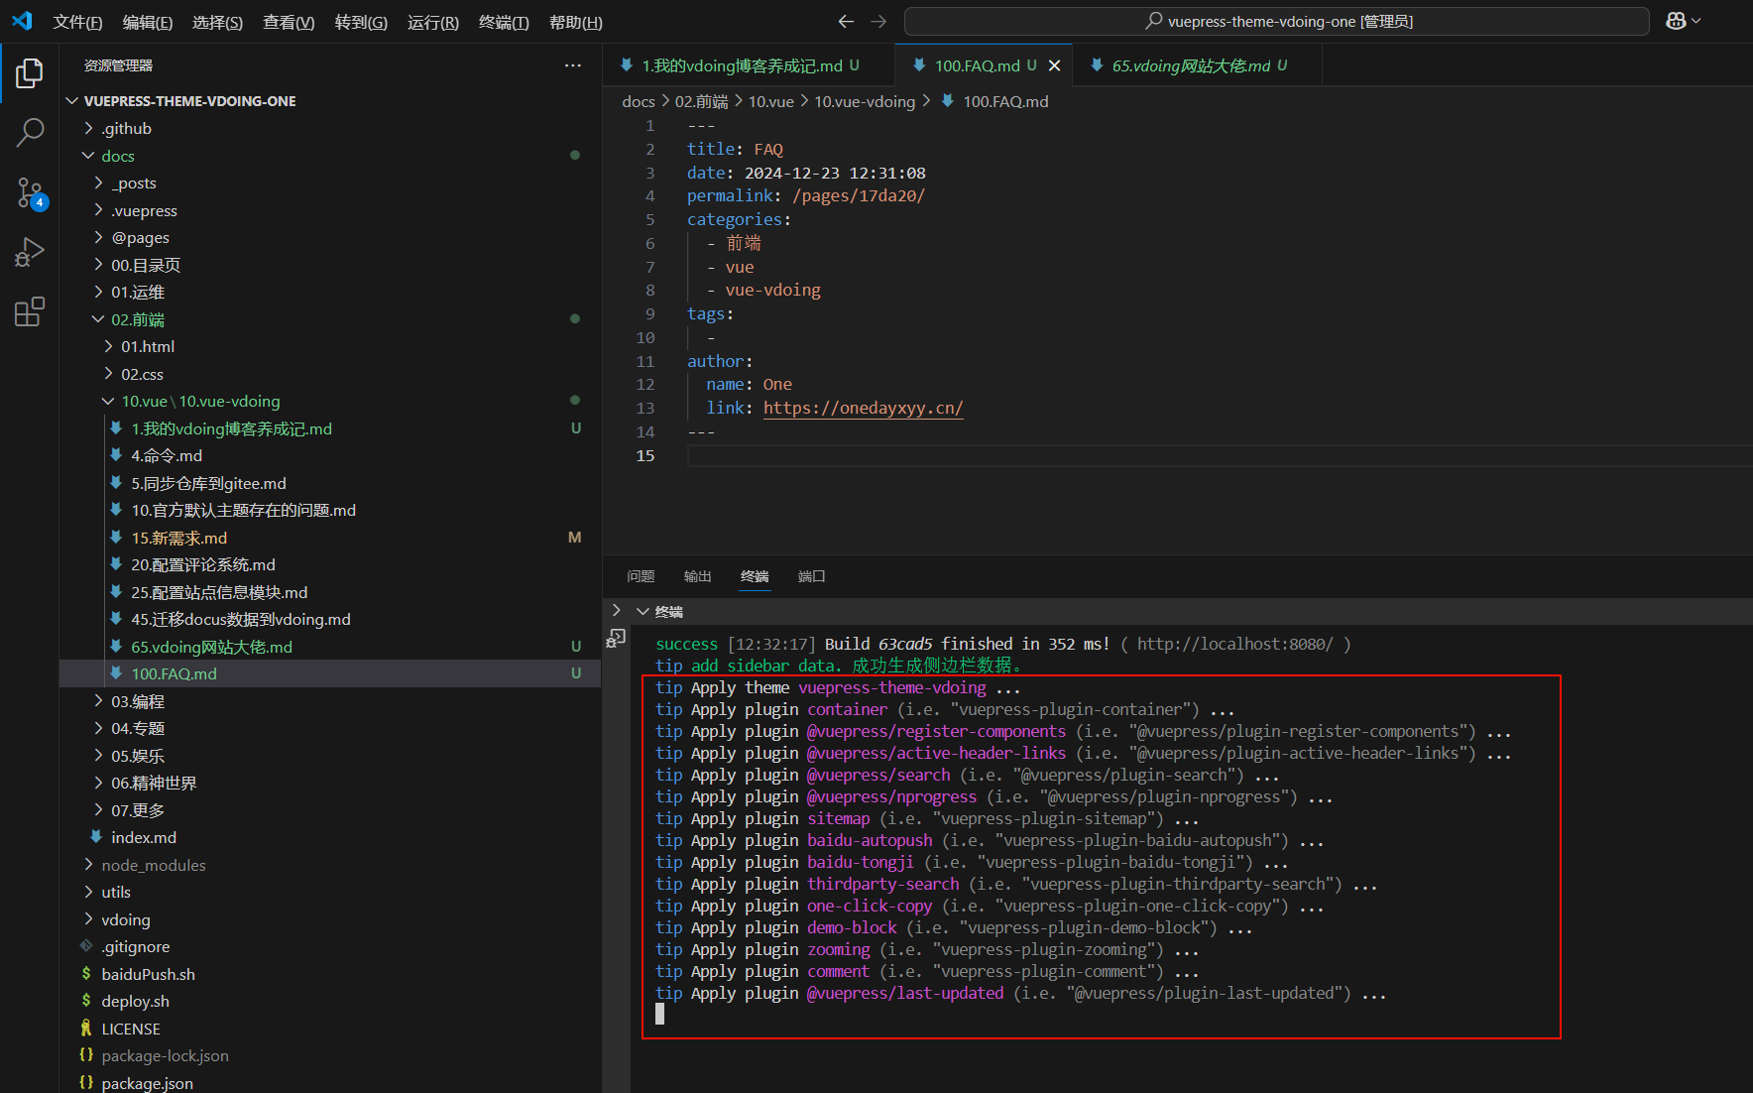The height and width of the screenshot is (1093, 1753).
Task: Open the Extensions view
Action: click(x=30, y=311)
